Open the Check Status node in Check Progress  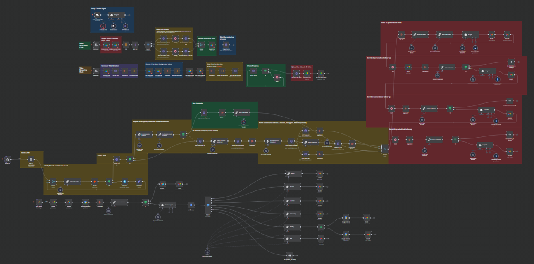click(253, 71)
